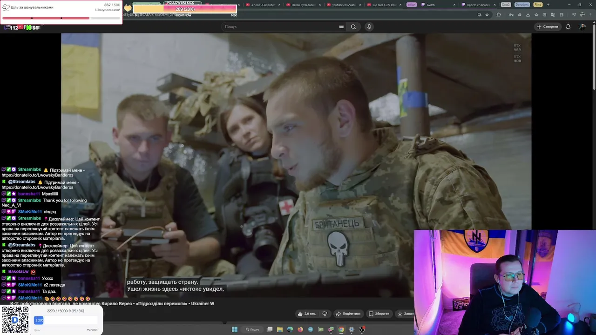The image size is (596, 335).
Task: Expand the 'Dota2' tab group
Action: tap(506, 5)
